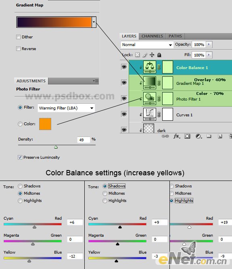
Task: Select the Curves 1 adjustment icon
Action: tap(150, 114)
